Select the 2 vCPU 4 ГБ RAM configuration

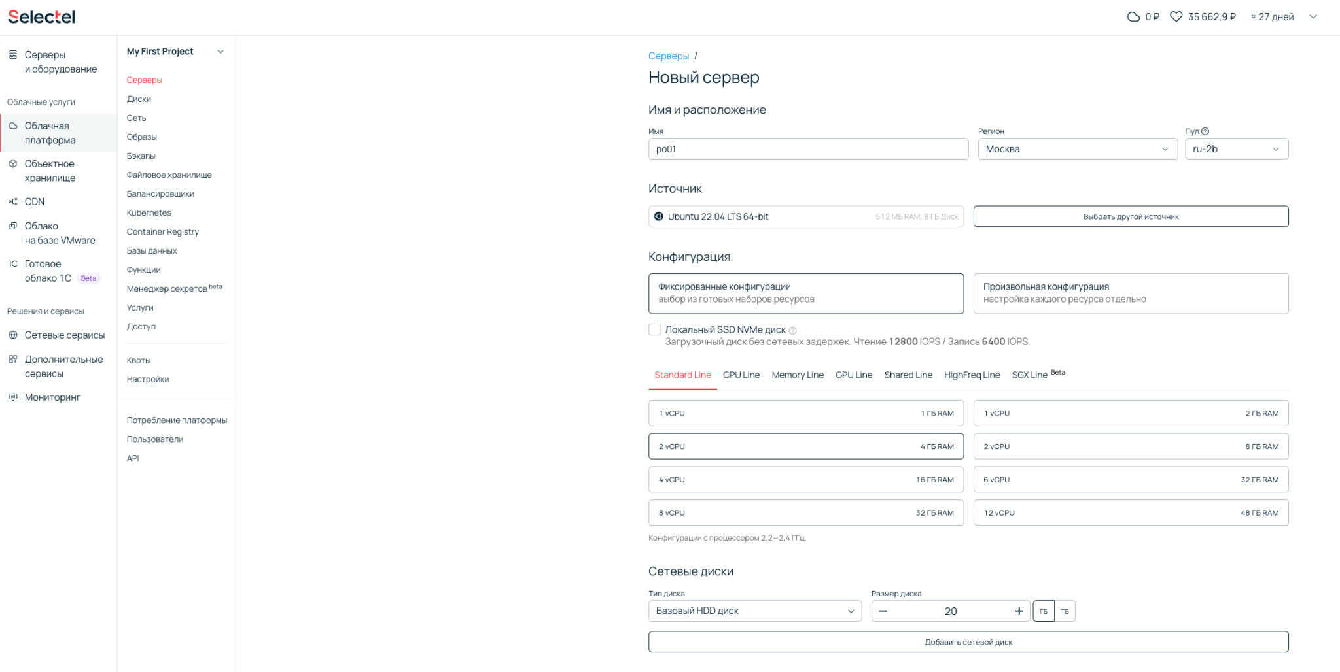pos(805,446)
